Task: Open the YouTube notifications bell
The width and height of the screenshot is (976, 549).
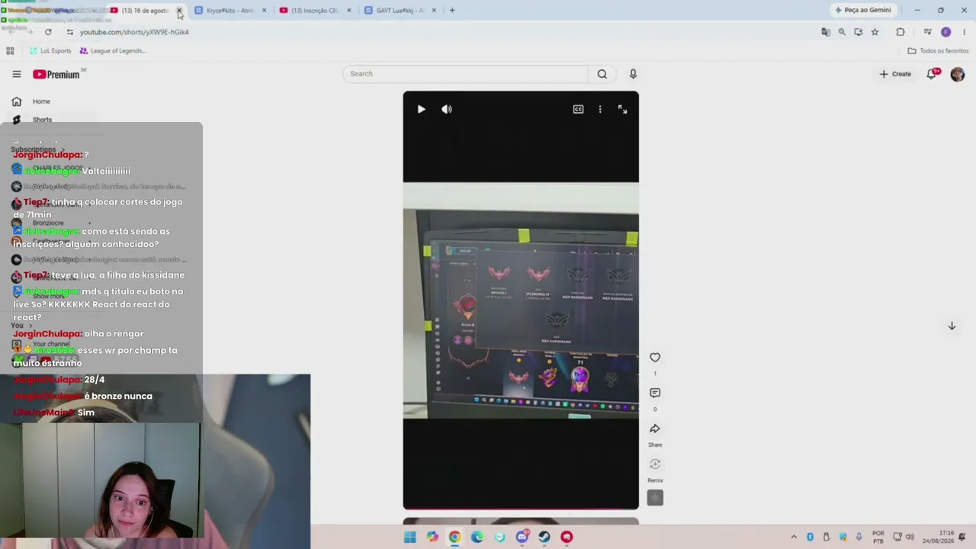Action: pyautogui.click(x=932, y=74)
